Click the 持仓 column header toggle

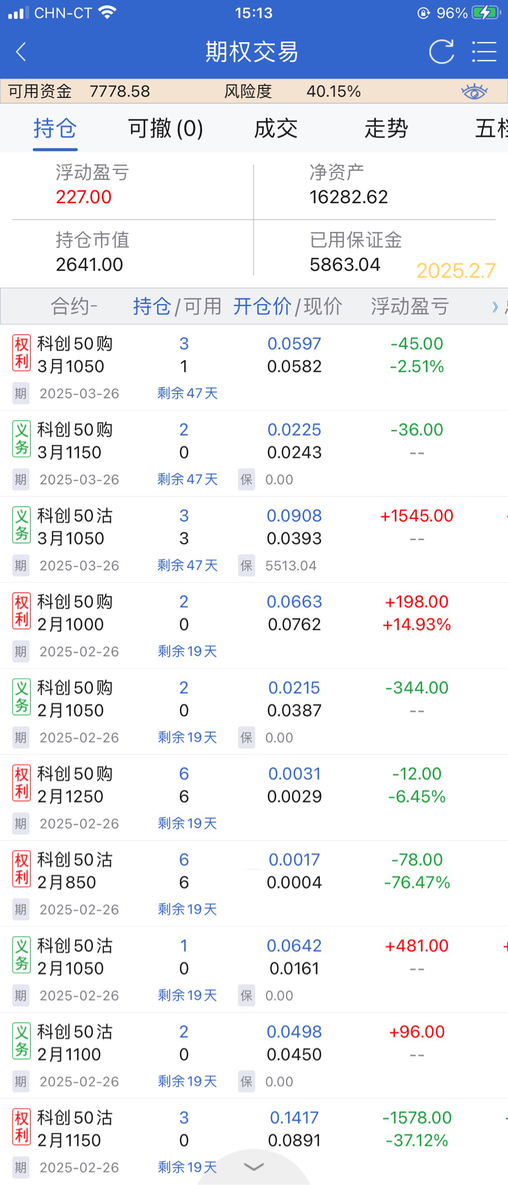pyautogui.click(x=152, y=306)
